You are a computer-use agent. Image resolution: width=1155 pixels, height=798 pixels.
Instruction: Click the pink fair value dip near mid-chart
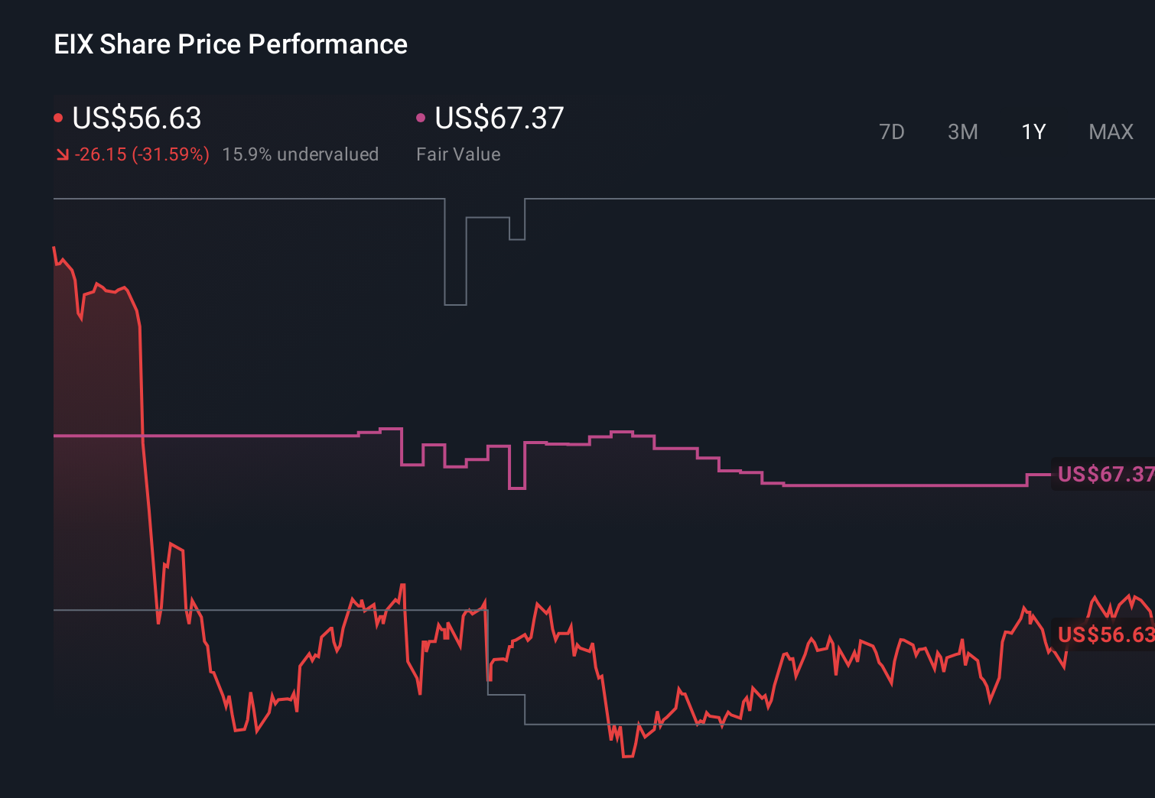[517, 485]
